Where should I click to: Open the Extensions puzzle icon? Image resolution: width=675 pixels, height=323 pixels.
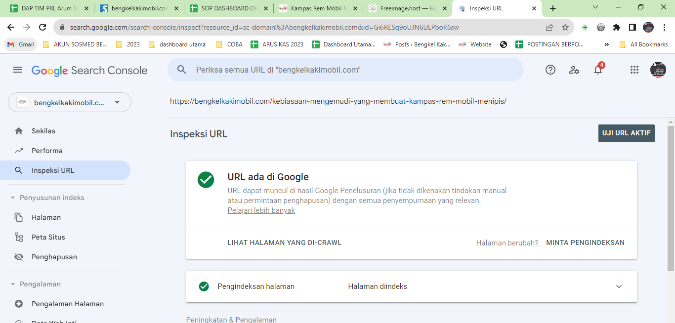click(x=617, y=27)
